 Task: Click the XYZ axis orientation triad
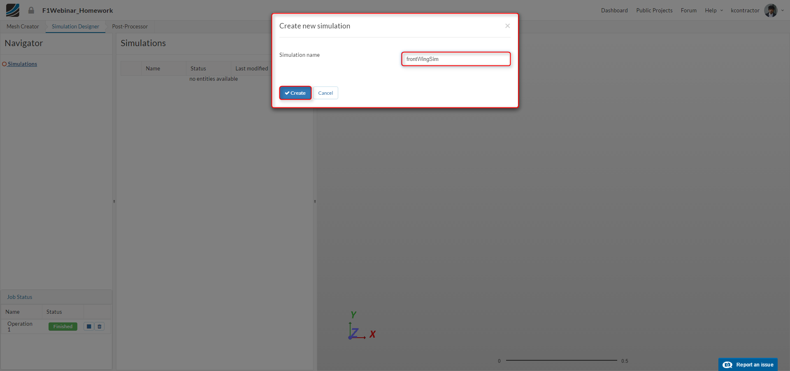coord(362,326)
